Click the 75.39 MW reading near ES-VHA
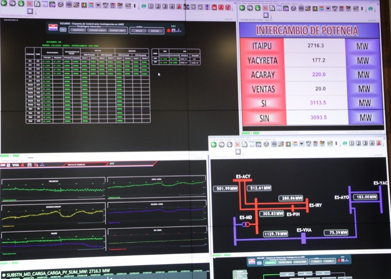The height and width of the screenshot is (279, 391). 336,233
